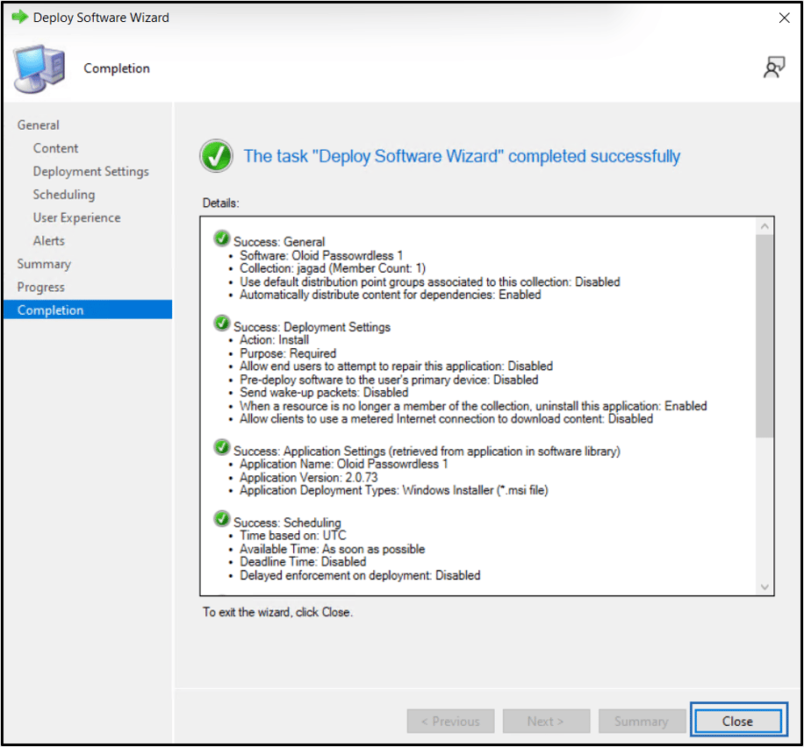Click 'To exit the wizard, click Close' text

click(x=277, y=612)
